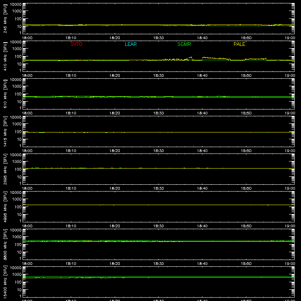Viewport: 301px width, 301px height.
Task: Click the cyan LEAR station label
Action: pos(131,44)
